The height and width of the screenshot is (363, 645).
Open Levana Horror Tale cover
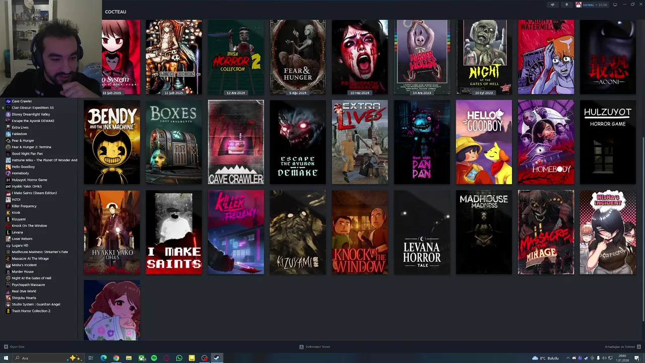pos(422,232)
